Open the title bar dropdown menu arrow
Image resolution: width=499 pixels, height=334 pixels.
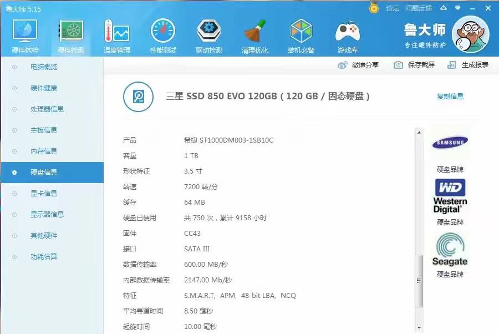pyautogui.click(x=457, y=8)
